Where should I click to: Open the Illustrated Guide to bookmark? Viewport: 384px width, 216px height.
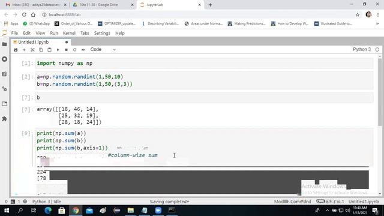click(x=334, y=24)
